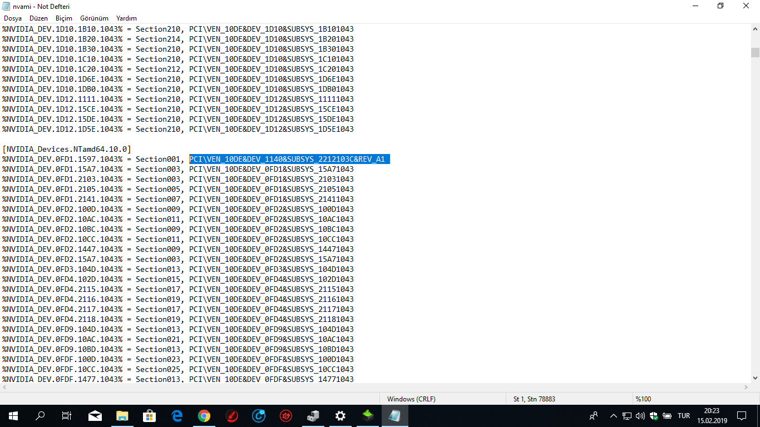Open Settings gear on the taskbar
This screenshot has width=760, height=427.
(340, 415)
